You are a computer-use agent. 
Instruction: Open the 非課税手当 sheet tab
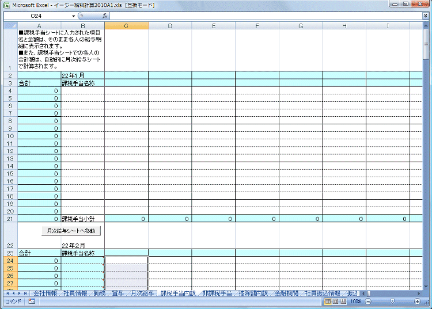[x=217, y=293]
